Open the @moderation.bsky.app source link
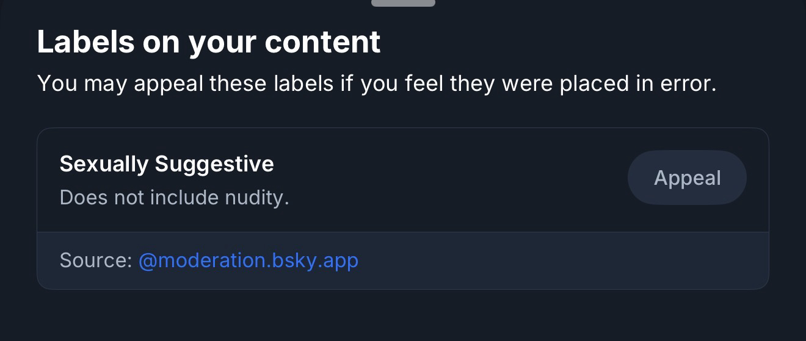 [x=248, y=260]
